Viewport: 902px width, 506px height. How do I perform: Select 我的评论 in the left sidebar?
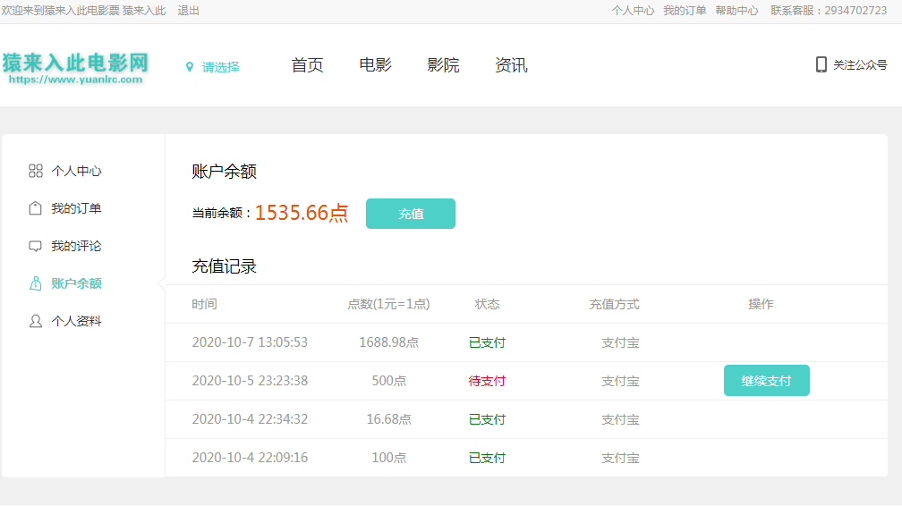[77, 246]
